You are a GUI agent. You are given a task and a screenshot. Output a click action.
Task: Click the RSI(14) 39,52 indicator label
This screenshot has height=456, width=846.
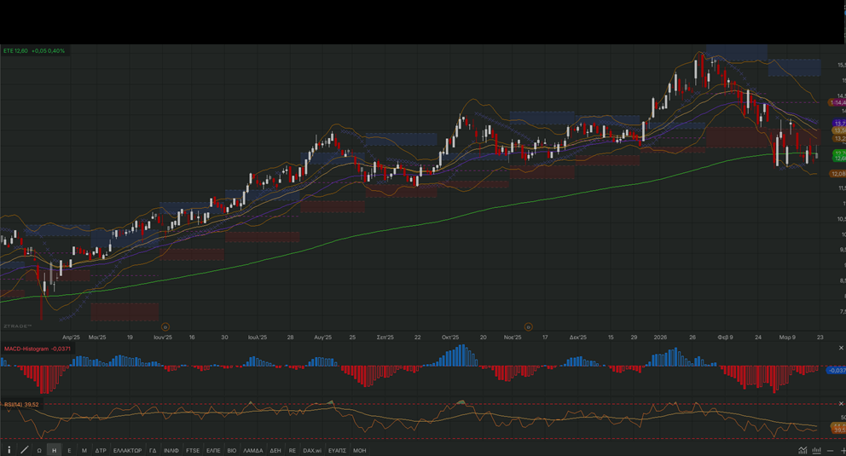[21, 404]
